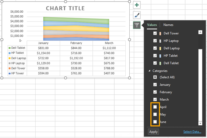This screenshot has width=207, height=138.
Task: Click the HP Tablet series color icon
Action: coord(160,56)
